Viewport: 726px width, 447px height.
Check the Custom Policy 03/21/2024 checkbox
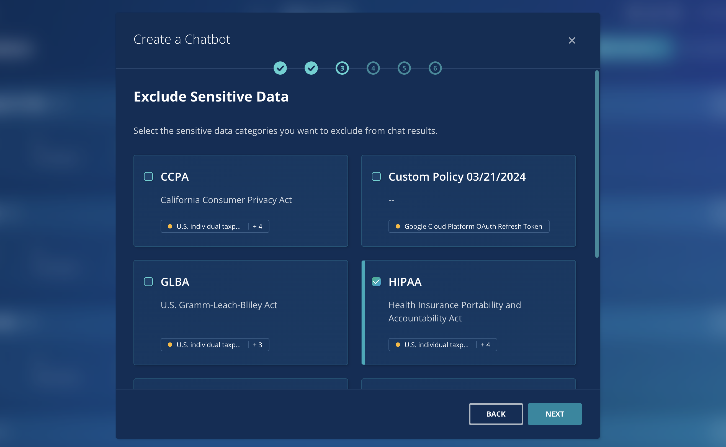pyautogui.click(x=376, y=176)
